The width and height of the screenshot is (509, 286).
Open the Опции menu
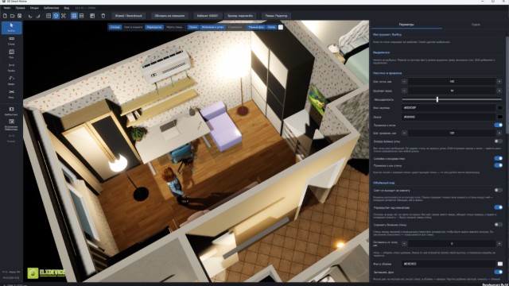(x=34, y=8)
